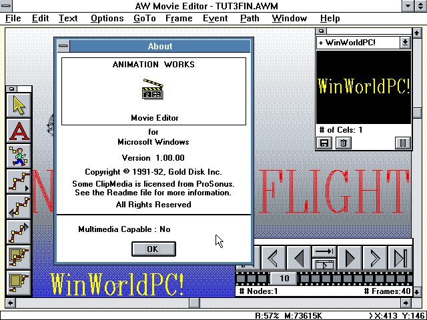The width and height of the screenshot is (427, 320).
Task: Click OK to close About dialog
Action: 153,249
